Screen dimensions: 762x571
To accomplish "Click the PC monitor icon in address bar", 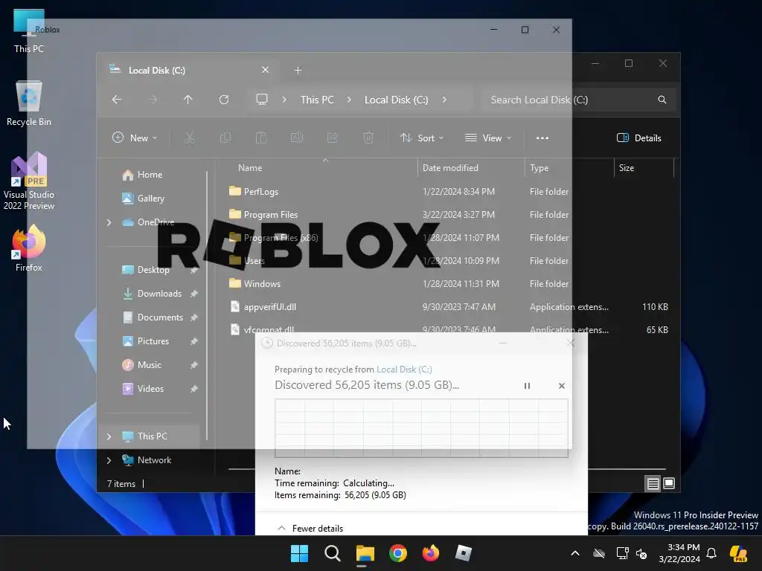I will pyautogui.click(x=262, y=100).
